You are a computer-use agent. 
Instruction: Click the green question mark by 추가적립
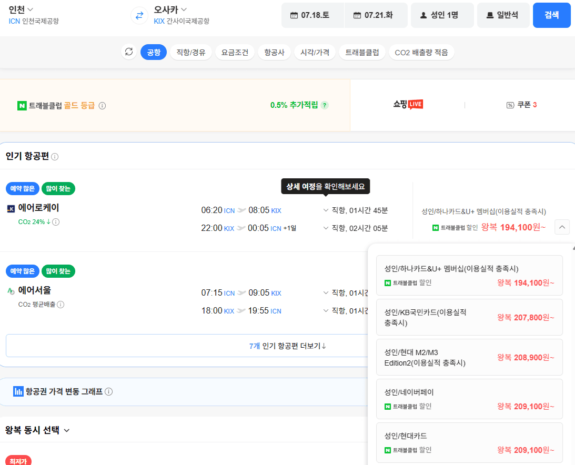[325, 105]
